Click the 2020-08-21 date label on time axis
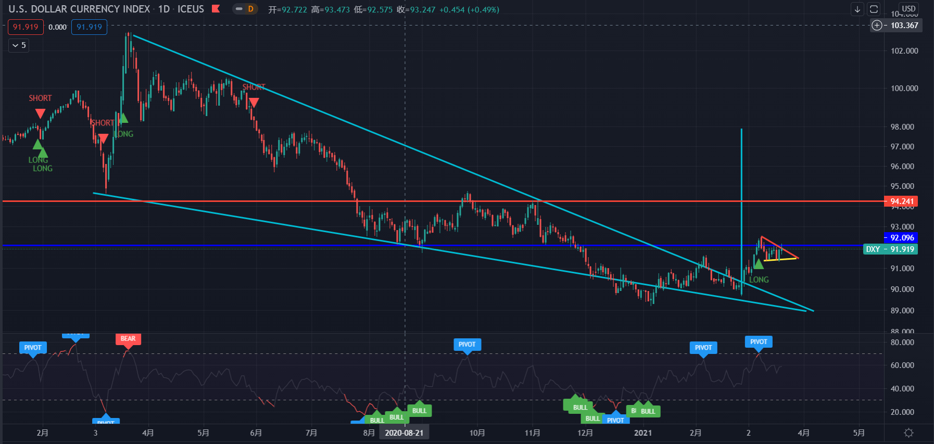Image resolution: width=934 pixels, height=444 pixels. point(404,433)
